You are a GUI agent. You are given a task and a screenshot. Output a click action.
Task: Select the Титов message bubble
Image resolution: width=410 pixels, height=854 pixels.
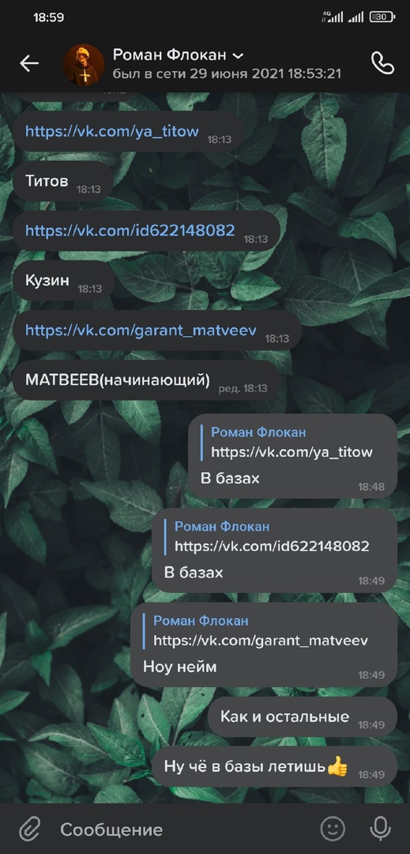click(x=62, y=181)
